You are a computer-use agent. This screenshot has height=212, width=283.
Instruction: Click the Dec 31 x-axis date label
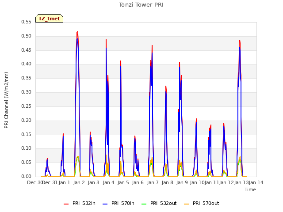point(50,182)
